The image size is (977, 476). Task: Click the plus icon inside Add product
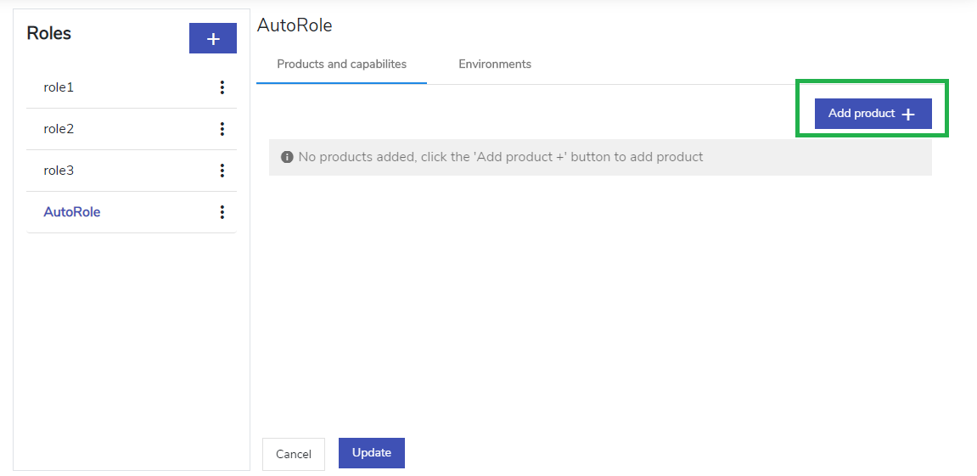(x=908, y=114)
